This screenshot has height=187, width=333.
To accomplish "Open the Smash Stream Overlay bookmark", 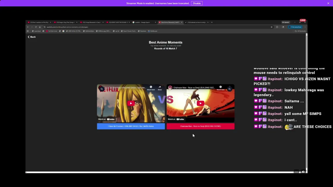I will (129, 31).
